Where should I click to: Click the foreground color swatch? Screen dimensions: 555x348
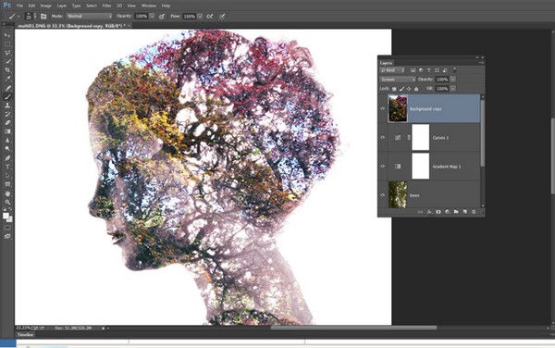coord(6,216)
